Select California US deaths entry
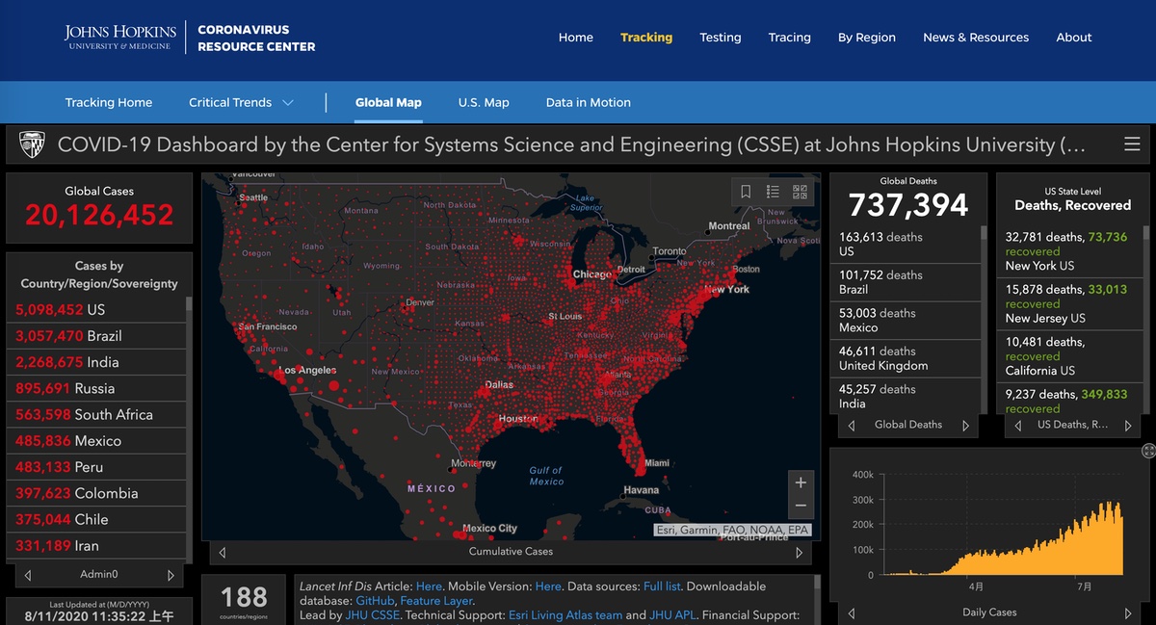 pos(1071,356)
